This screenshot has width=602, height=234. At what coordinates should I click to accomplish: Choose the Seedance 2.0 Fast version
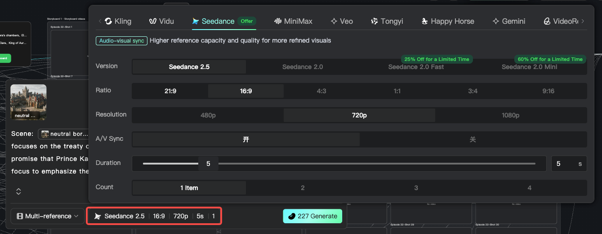point(416,67)
